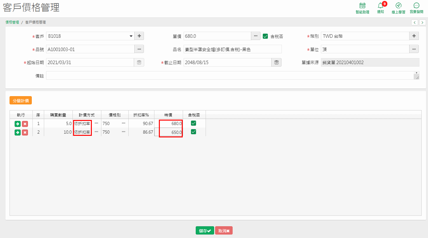Click the 單價 field showing 680.0
The image size is (428, 238).
pyautogui.click(x=217, y=36)
